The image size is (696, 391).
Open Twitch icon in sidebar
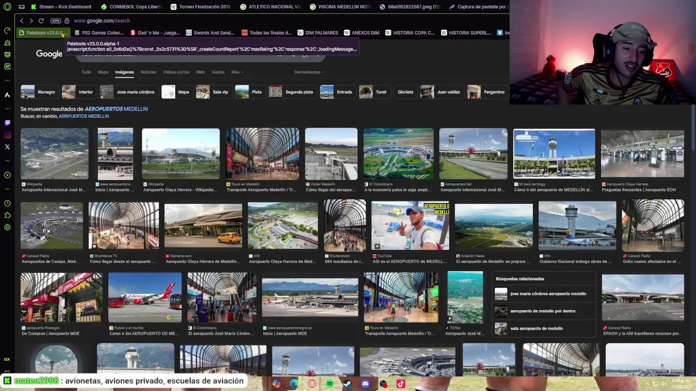pyautogui.click(x=7, y=123)
